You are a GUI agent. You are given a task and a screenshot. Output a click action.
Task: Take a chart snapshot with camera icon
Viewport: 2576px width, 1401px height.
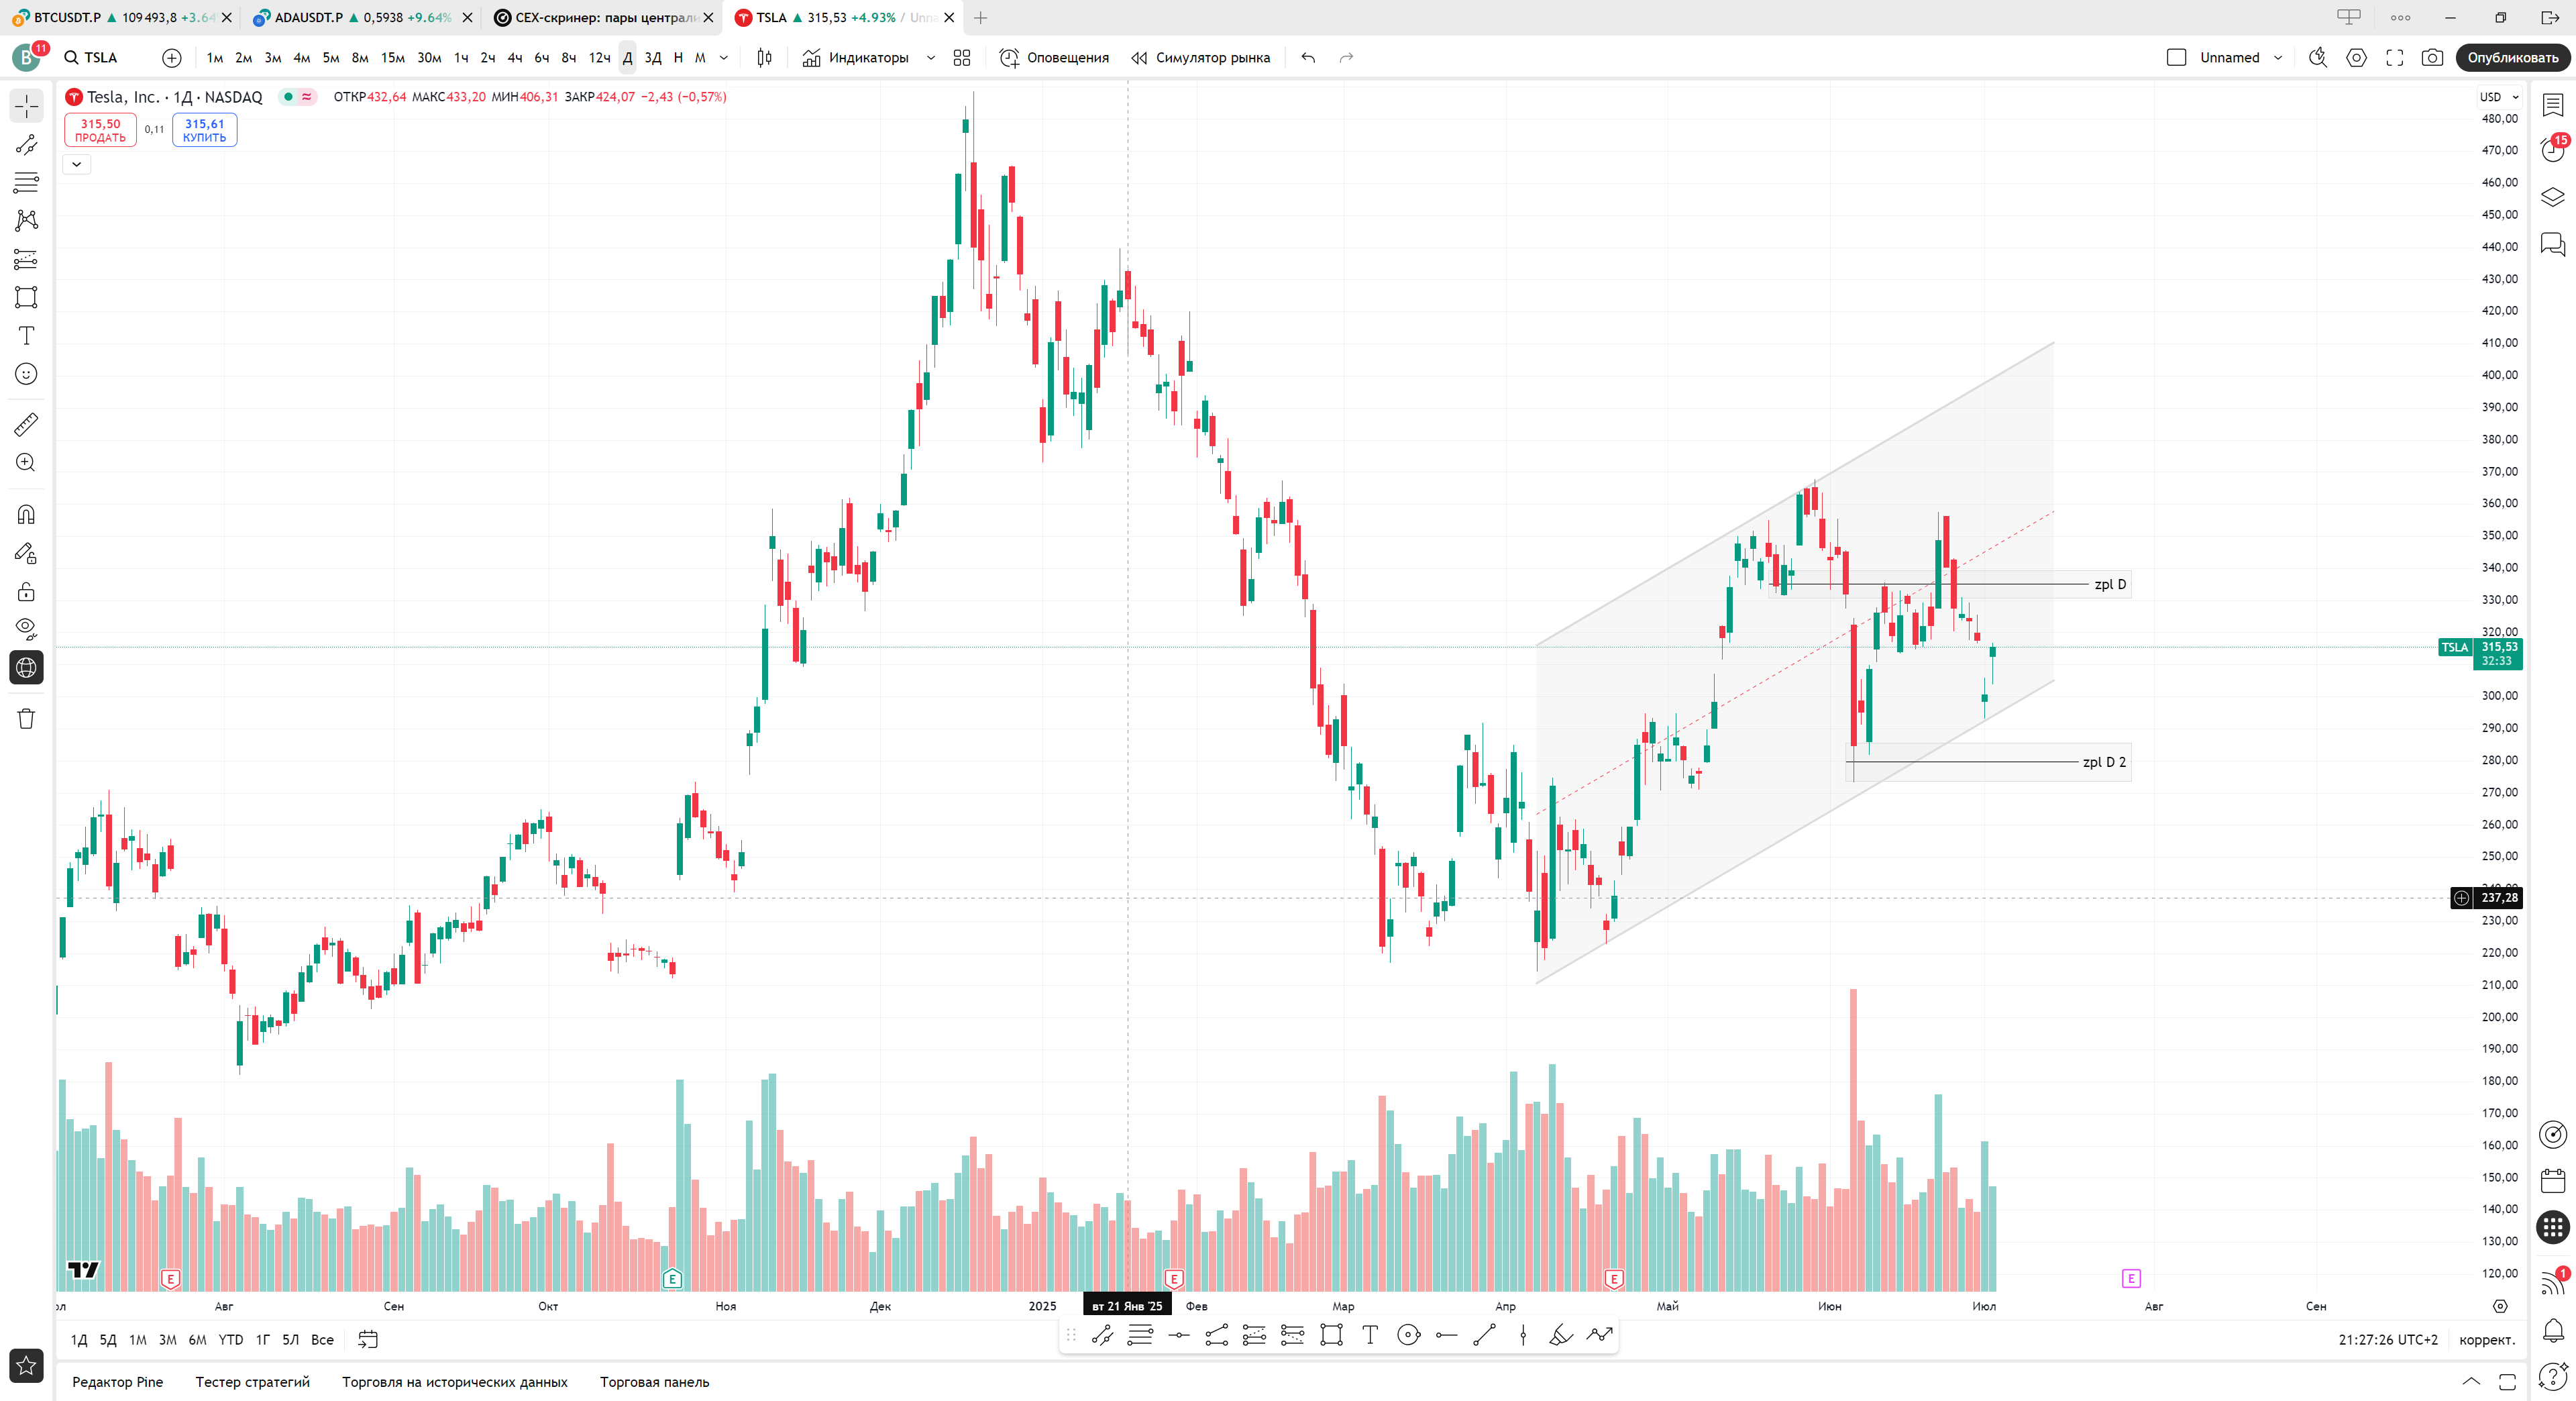(2432, 58)
